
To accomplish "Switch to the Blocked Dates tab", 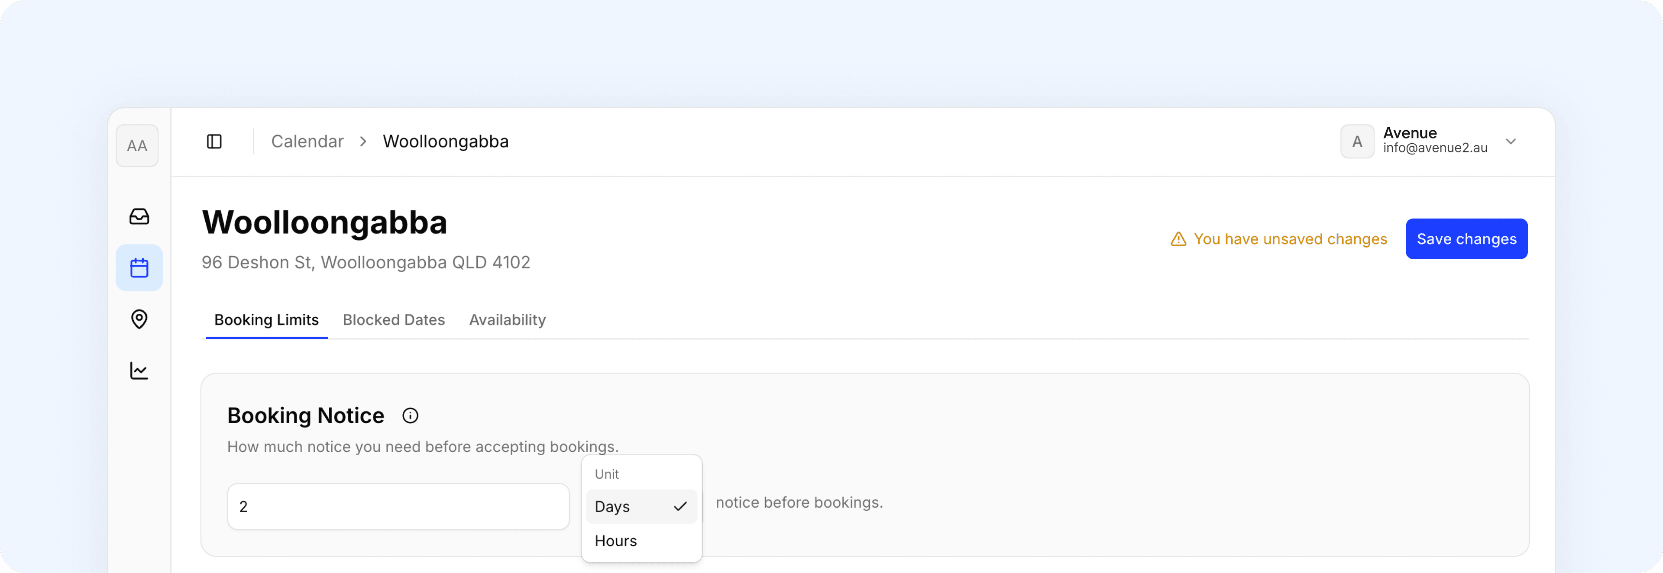I will (x=394, y=319).
